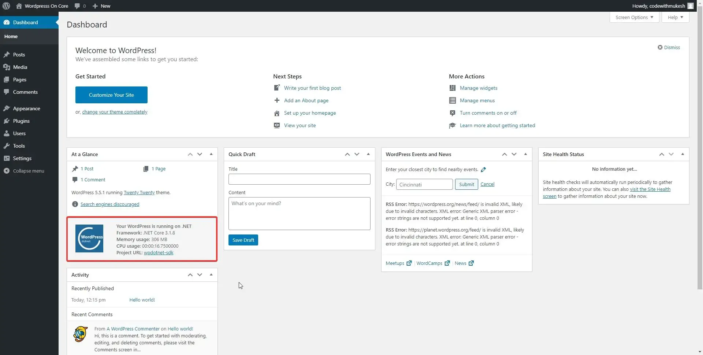
Task: Click the Appearance paintbrush icon
Action: tap(7, 108)
